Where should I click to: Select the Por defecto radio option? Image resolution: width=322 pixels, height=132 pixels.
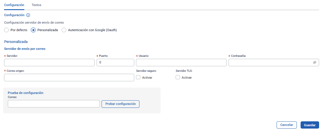6,30
